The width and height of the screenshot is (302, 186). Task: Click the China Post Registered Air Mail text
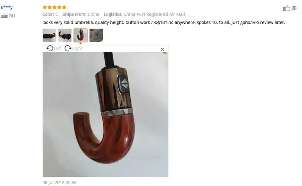coord(154,14)
